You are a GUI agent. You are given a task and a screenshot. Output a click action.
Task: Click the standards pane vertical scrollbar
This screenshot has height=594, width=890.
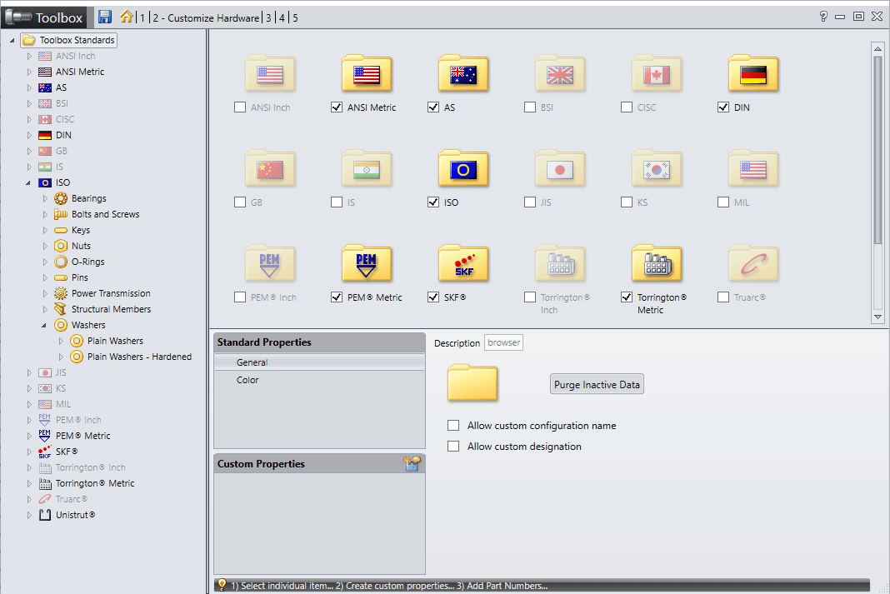(x=877, y=150)
